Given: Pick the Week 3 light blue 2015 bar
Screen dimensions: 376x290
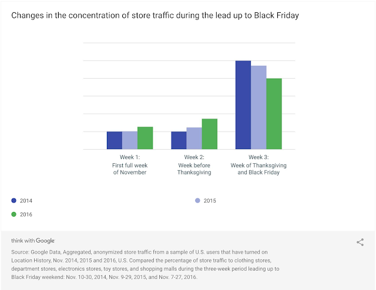Looking at the screenshot, I should click(258, 107).
